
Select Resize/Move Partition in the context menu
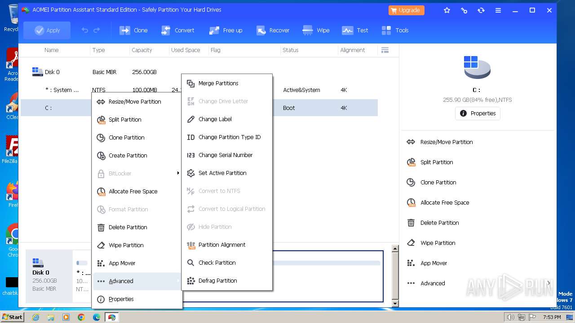tap(137, 102)
